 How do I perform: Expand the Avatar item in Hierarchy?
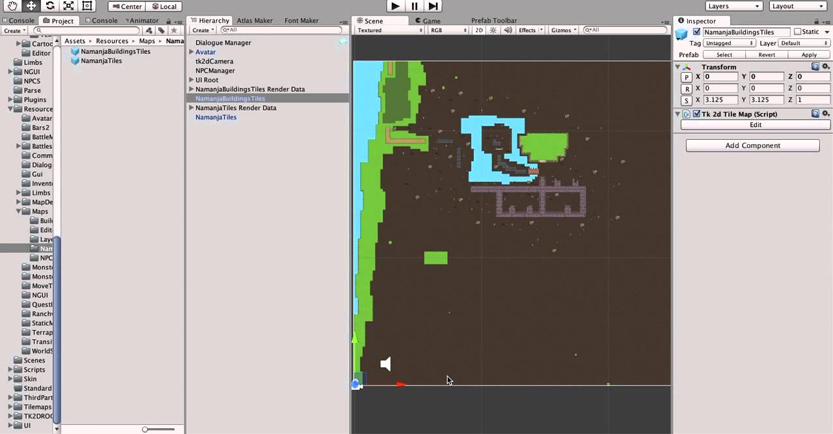(x=191, y=52)
